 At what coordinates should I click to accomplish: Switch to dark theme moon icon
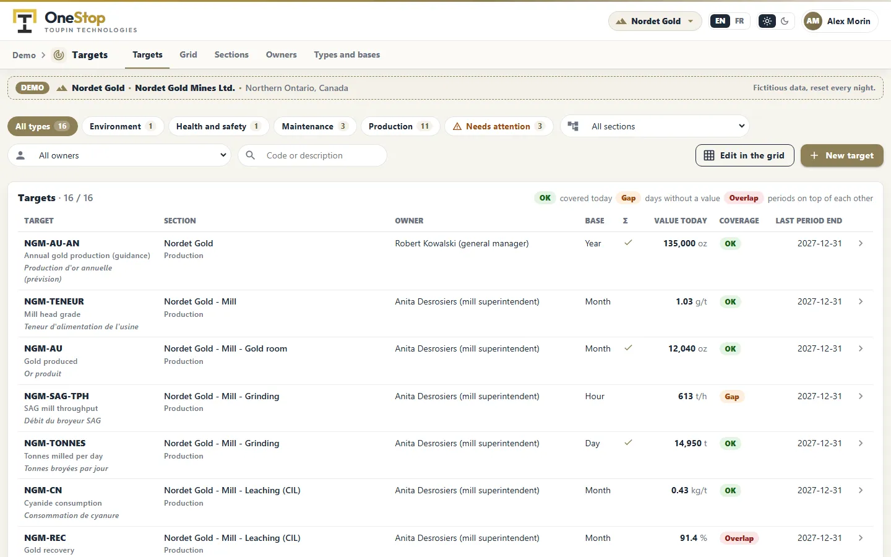point(785,21)
